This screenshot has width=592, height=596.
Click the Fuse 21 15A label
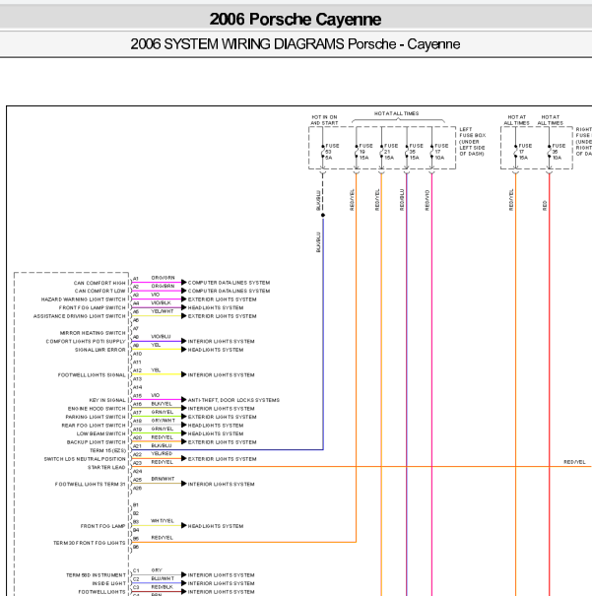391,152
